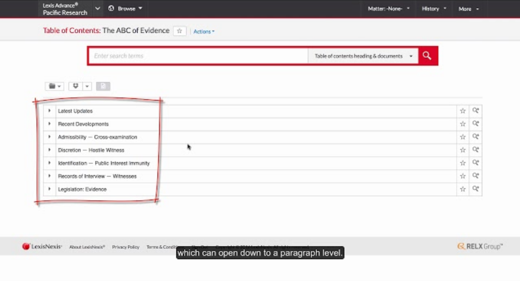The image size is (520, 281).
Task: Expand Records of Interview — Witnesses section
Action: pyautogui.click(x=50, y=176)
